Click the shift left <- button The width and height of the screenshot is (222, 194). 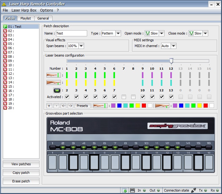pos(63,106)
